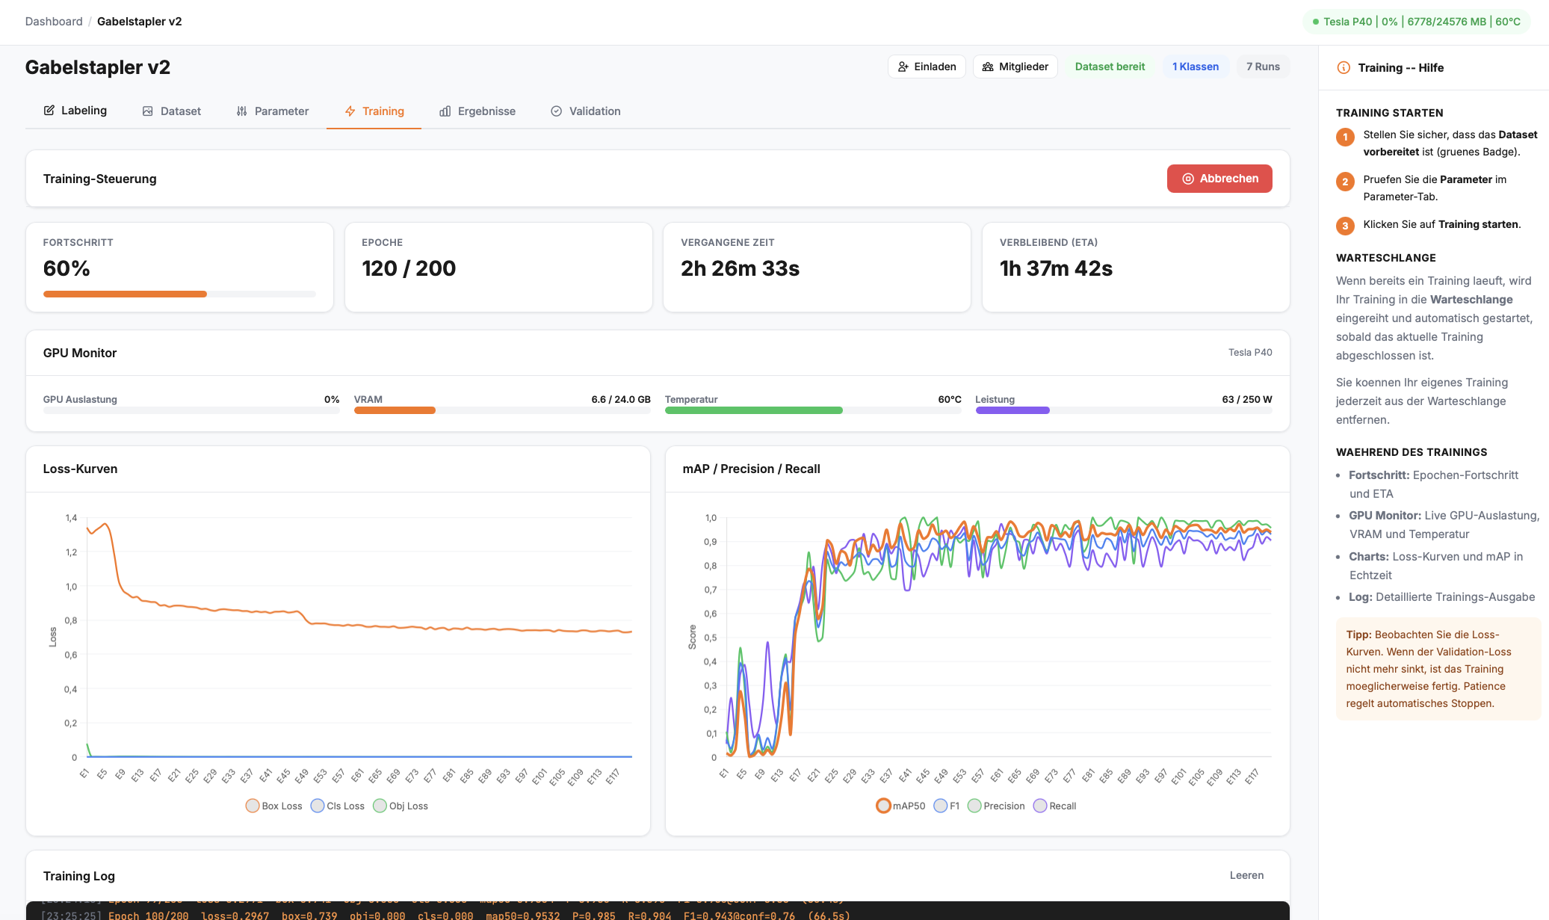1549x920 pixels.
Task: Open the Parameter tab
Action: click(x=272, y=111)
